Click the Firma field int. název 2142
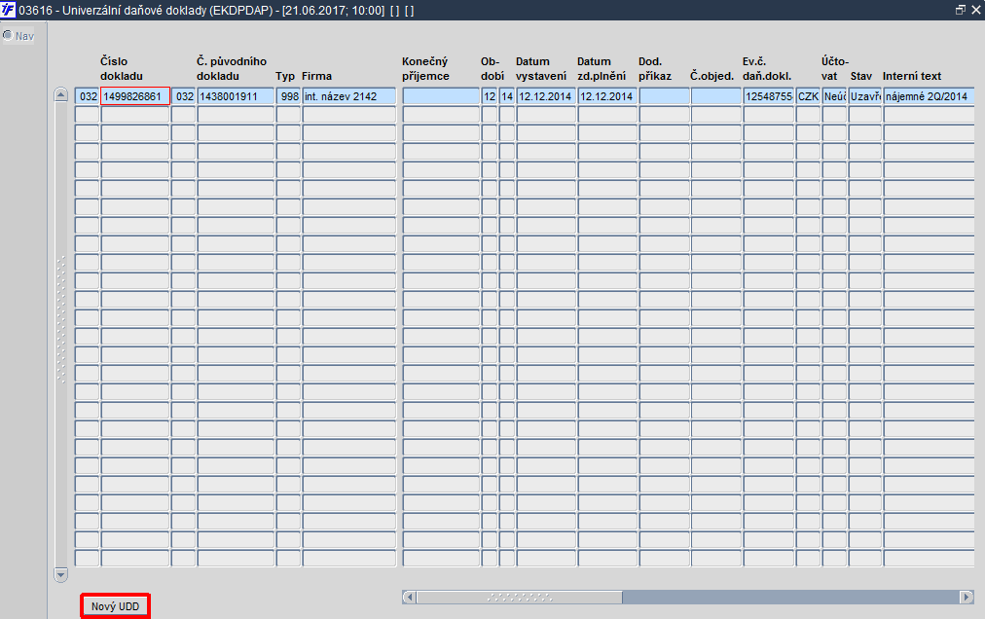Viewport: 985px width, 619px height. (x=349, y=96)
